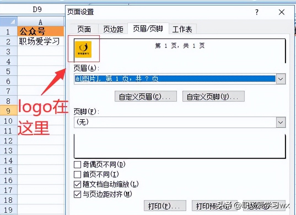The width and height of the screenshot is (296, 215).
Task: Switch to the 页面 tab
Action: pyautogui.click(x=84, y=29)
